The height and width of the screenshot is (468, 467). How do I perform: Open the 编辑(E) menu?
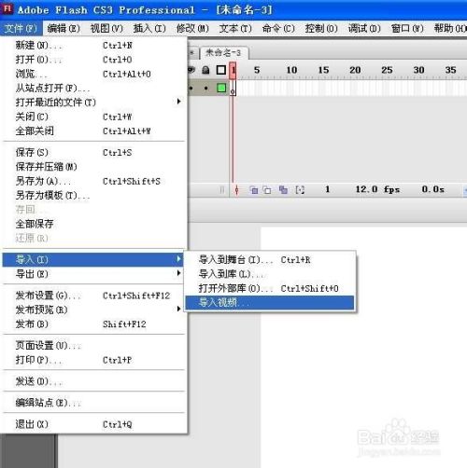[x=64, y=29]
